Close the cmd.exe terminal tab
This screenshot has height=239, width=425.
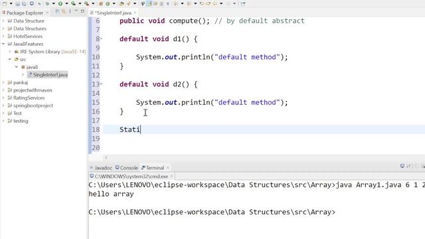click(171, 176)
